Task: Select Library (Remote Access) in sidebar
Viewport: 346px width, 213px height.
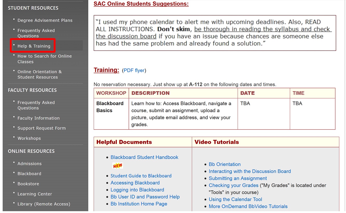Action: click(x=44, y=204)
